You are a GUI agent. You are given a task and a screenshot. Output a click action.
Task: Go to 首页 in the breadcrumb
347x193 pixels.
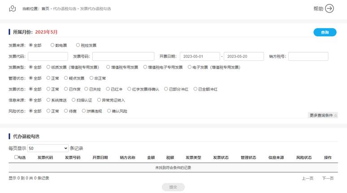click(45, 9)
